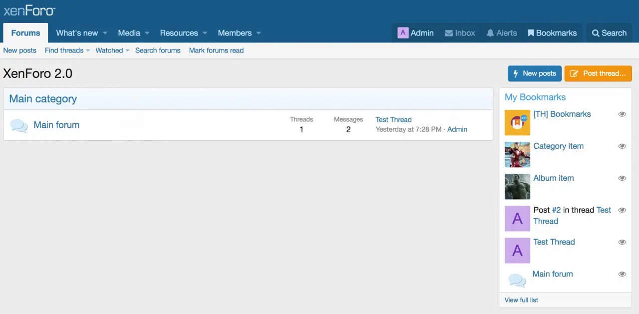The width and height of the screenshot is (639, 314).
Task: Click View full list link
Action: [x=521, y=300]
